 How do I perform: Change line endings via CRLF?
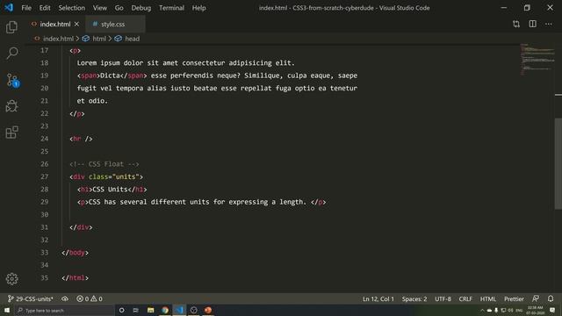click(x=465, y=298)
